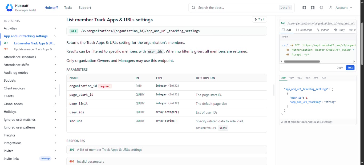Click scroll-right arrow of code sample
The image size is (364, 165).
(x=354, y=61)
